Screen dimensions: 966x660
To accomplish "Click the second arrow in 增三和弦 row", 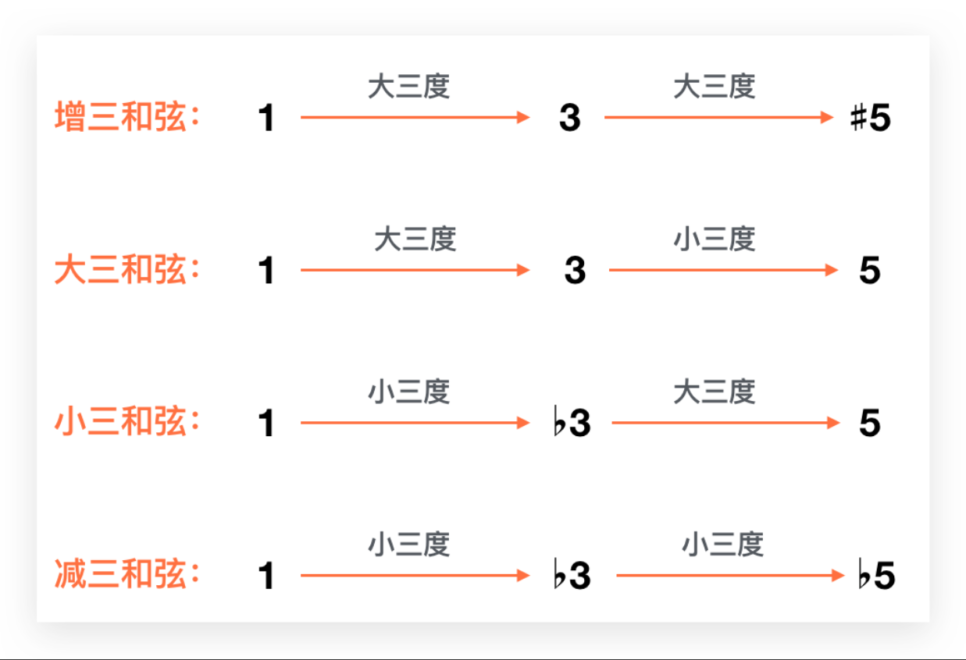I will tap(719, 118).
